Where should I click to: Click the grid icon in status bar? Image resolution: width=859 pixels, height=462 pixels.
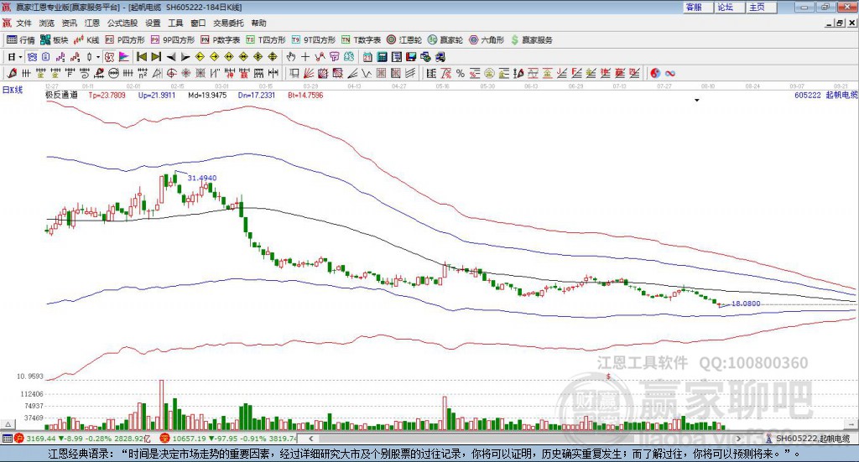(x=7, y=439)
